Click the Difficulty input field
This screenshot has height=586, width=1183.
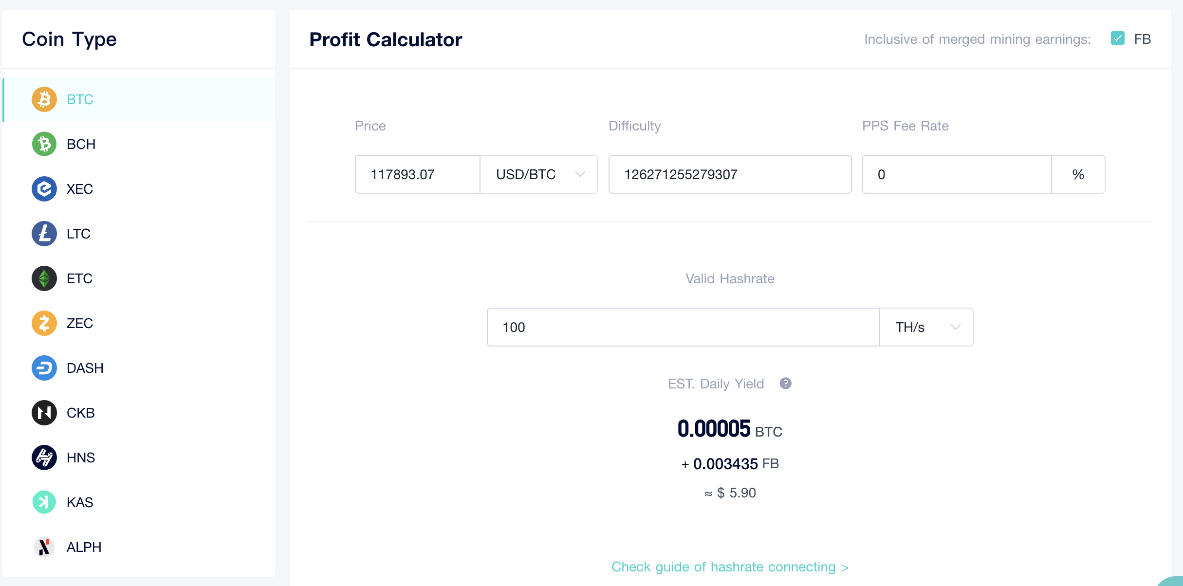729,174
